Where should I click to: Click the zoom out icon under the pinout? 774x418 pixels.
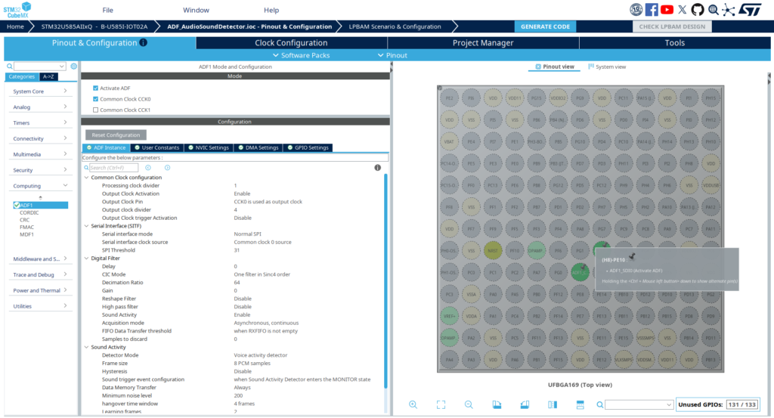(x=469, y=405)
